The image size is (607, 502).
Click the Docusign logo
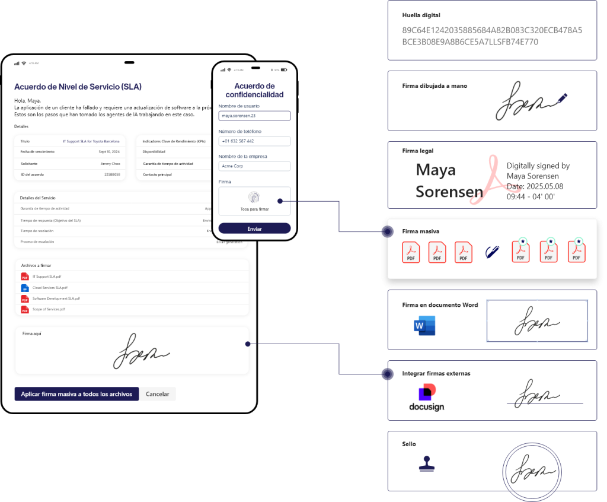pos(426,397)
